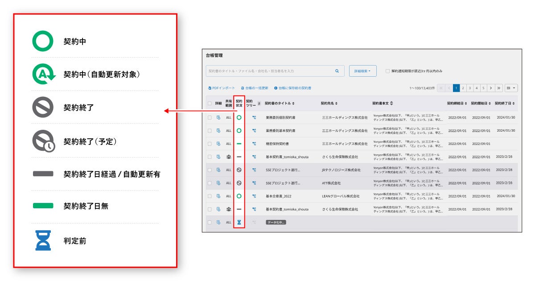Open detail icon for ATT株式会社 row

pos(218,183)
